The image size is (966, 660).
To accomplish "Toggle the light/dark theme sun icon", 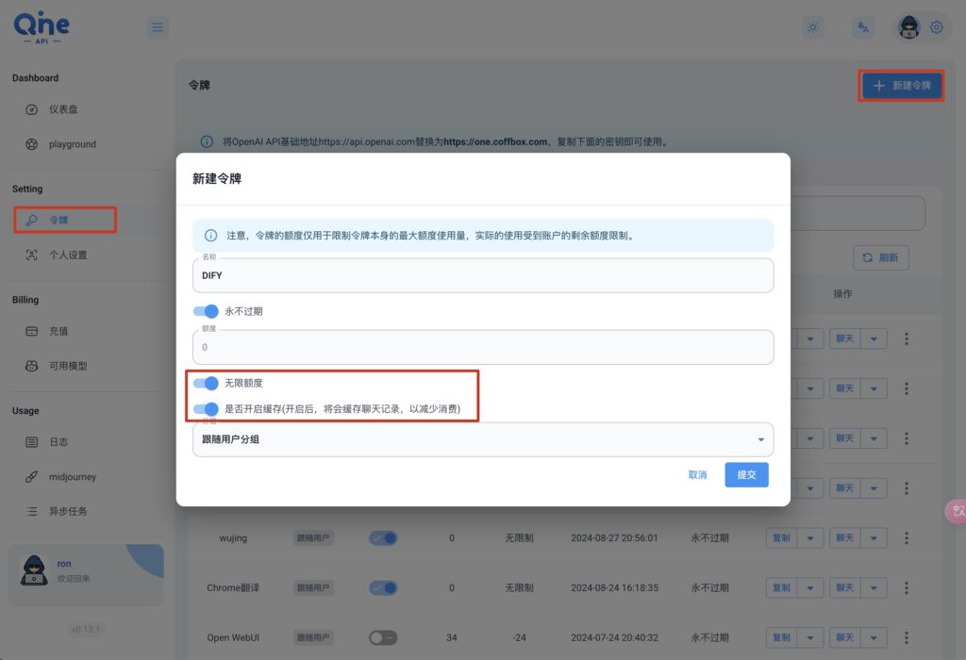I will coord(813,27).
